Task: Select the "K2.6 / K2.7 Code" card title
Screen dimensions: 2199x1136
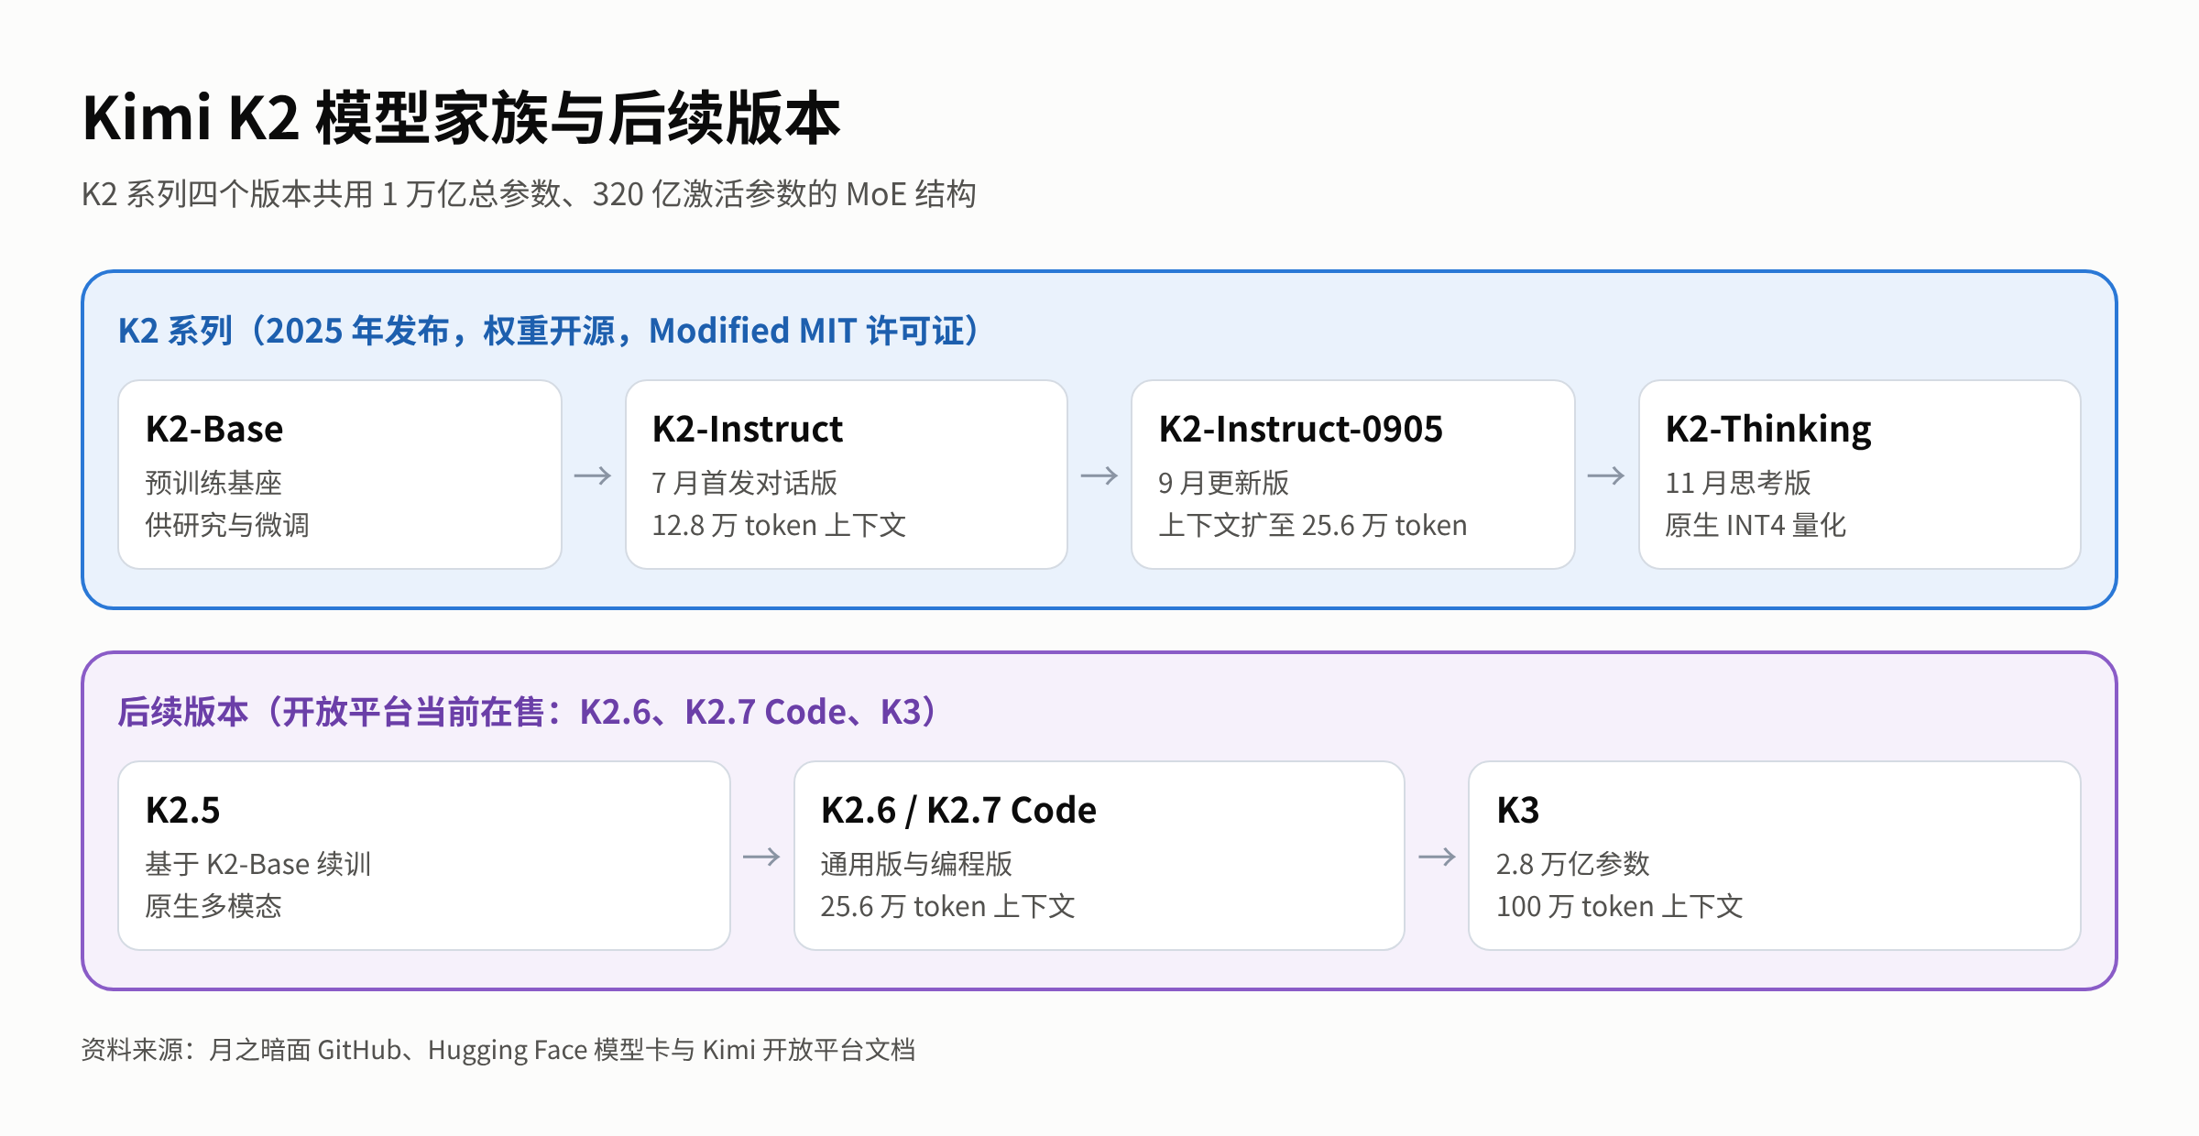Action: click(x=958, y=810)
